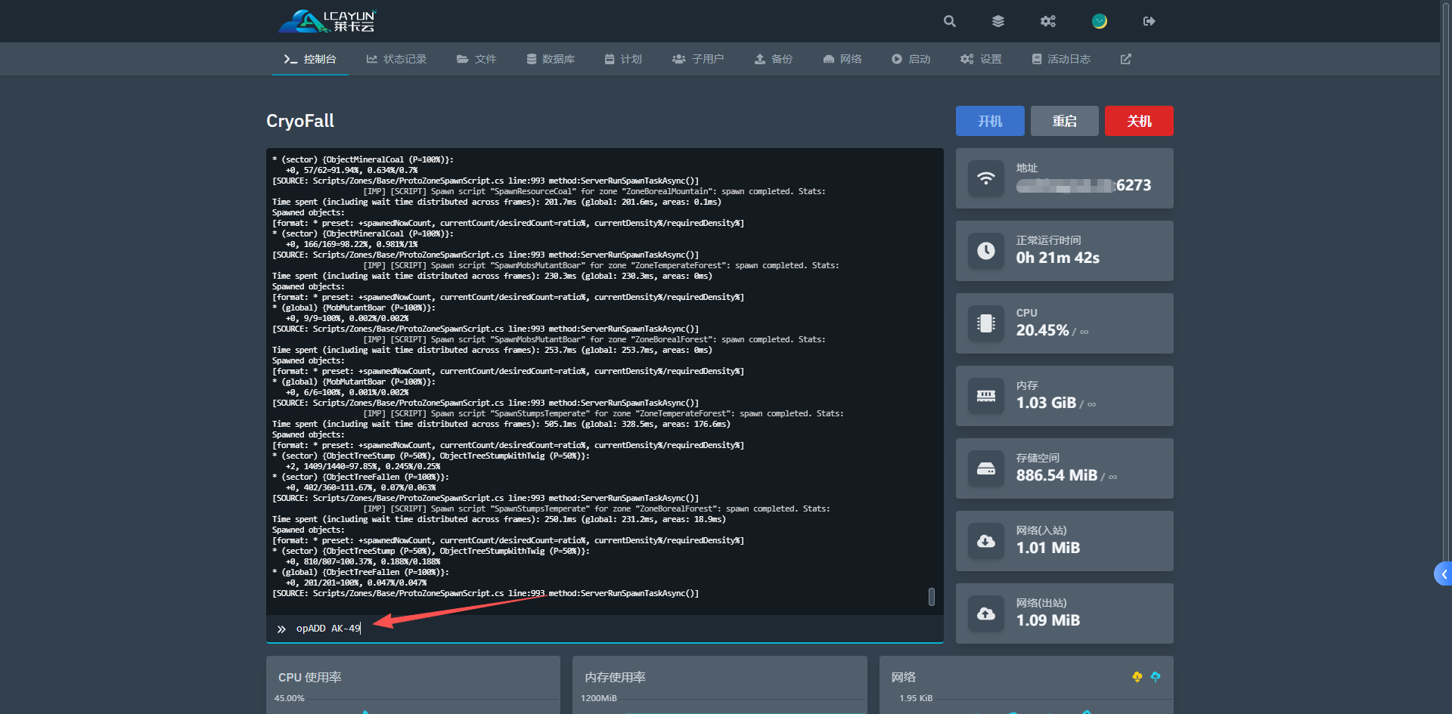1452x714 pixels.
Task: Focus the console command input field
Action: pyautogui.click(x=605, y=629)
